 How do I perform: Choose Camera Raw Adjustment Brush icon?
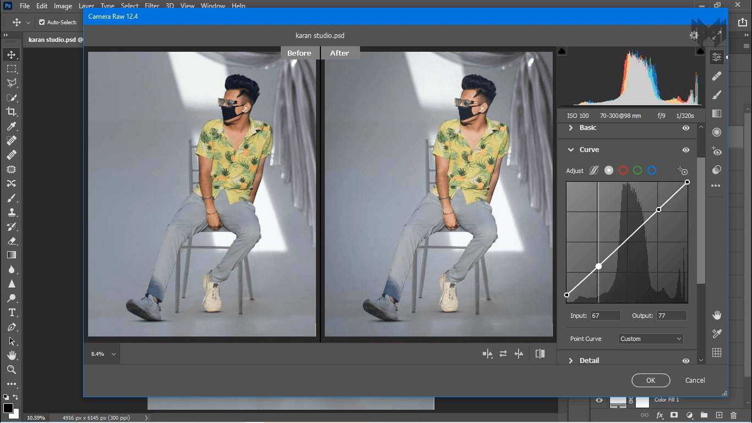pyautogui.click(x=716, y=95)
